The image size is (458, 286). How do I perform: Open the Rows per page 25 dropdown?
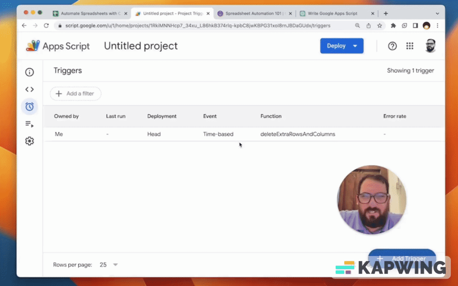(x=109, y=265)
